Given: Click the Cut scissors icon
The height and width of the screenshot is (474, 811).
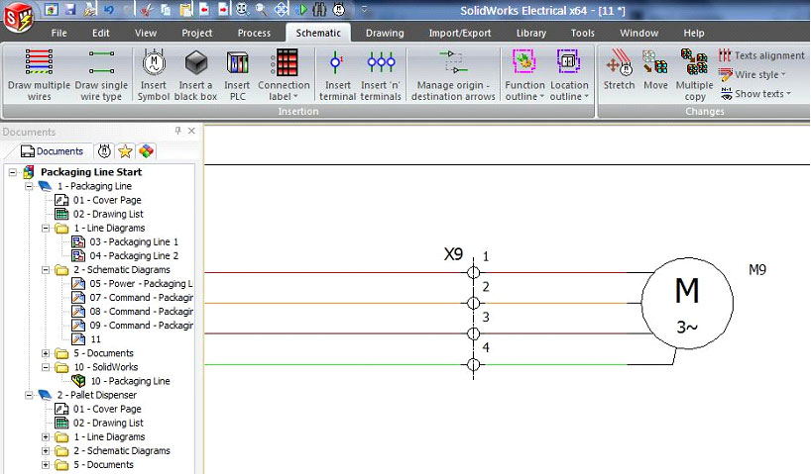Looking at the screenshot, I should tap(147, 9).
